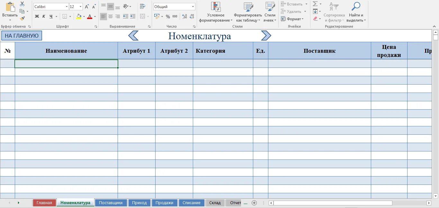Click the Copy icon
Image resolution: width=439 pixels, height=208 pixels.
(x=22, y=11)
